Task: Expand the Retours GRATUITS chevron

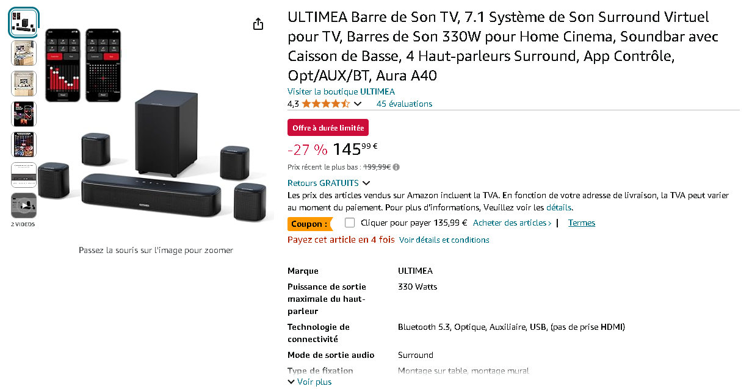Action: click(366, 183)
